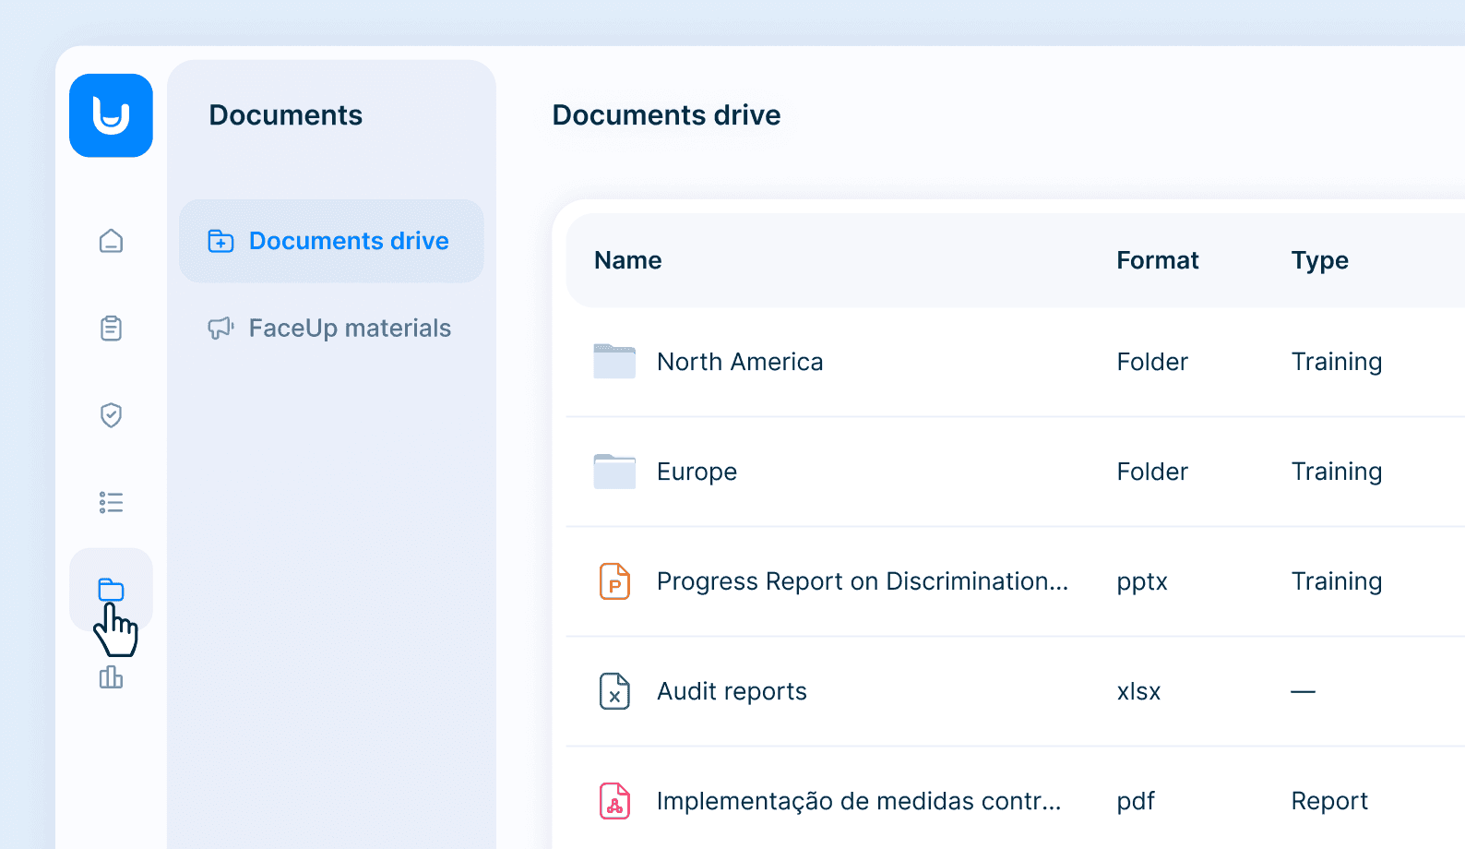1465x849 pixels.
Task: Click the pptx format cell
Action: point(1142,582)
